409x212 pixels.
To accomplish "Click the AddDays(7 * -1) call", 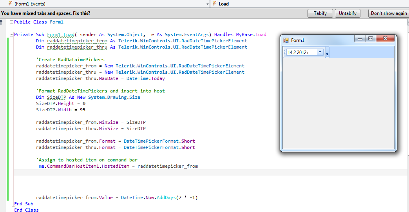I will (x=177, y=198).
